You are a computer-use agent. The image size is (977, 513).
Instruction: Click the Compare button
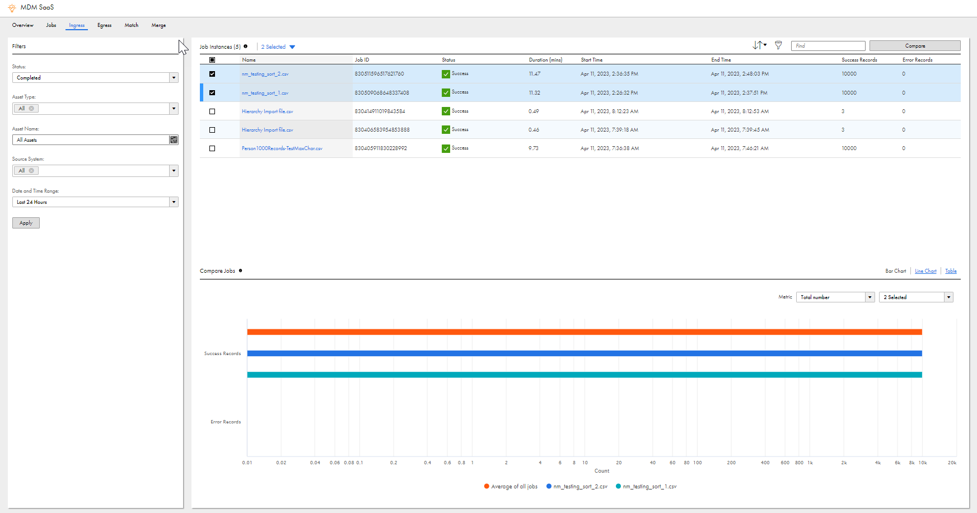(915, 46)
